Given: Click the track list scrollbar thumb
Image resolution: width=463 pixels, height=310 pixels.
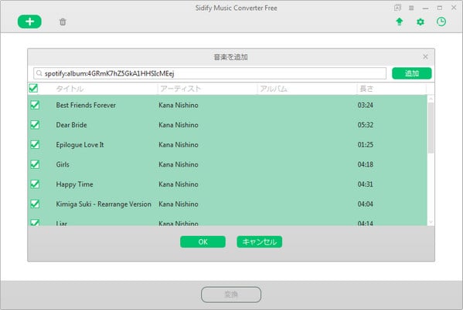Looking at the screenshot, I should [431, 128].
